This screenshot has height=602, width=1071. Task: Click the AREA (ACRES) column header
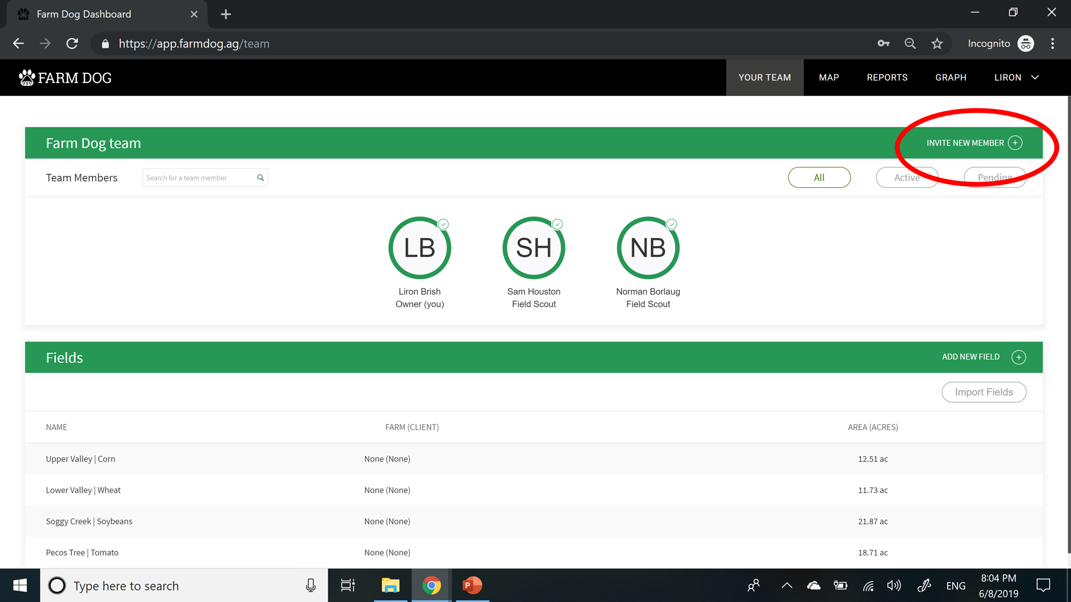tap(873, 427)
